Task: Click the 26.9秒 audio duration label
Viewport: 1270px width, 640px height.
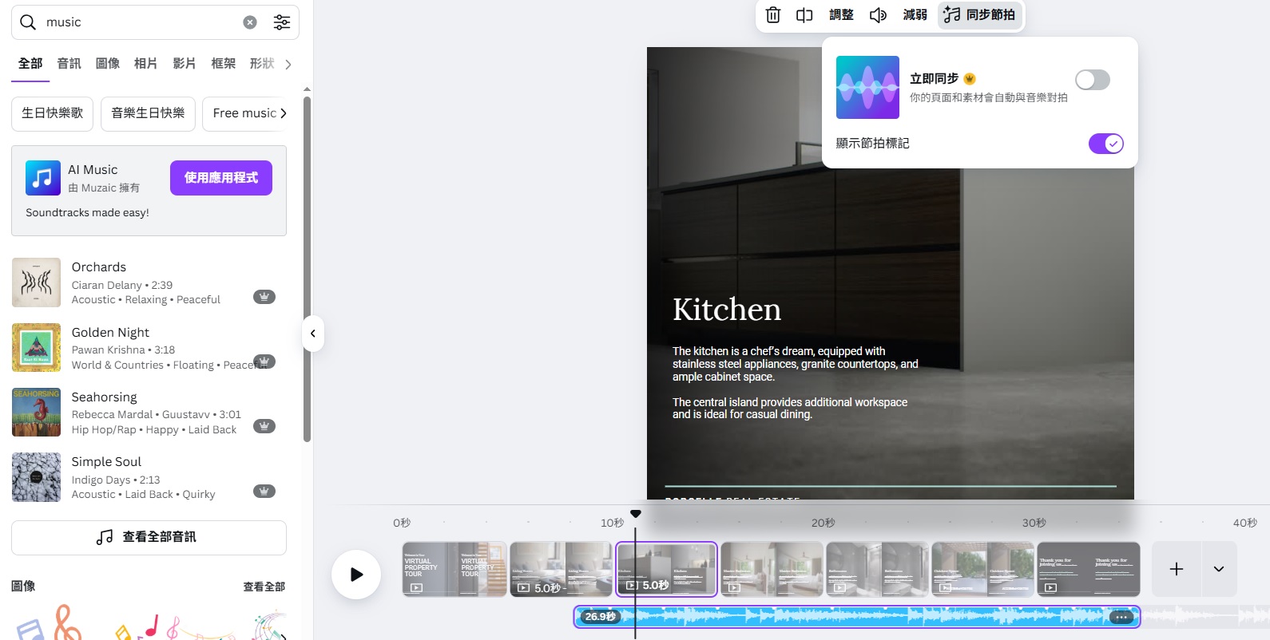Action: [x=600, y=617]
